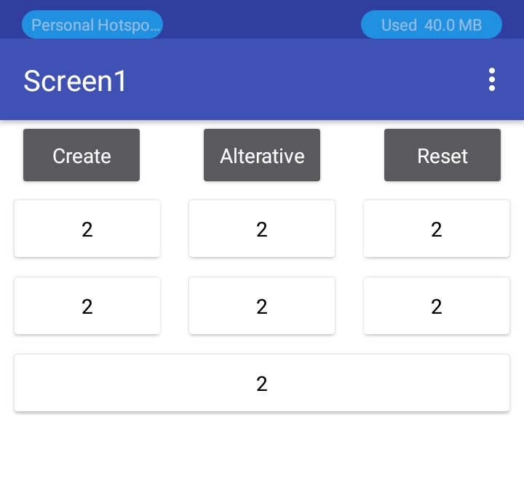
Task: Tap the Personal Hotspot status pill
Action: [x=92, y=25]
